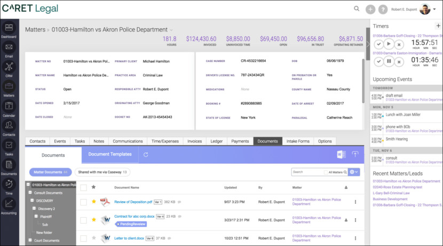Pause the Damaris Easton timer
The width and height of the screenshot is (443, 246).
coord(389,61)
